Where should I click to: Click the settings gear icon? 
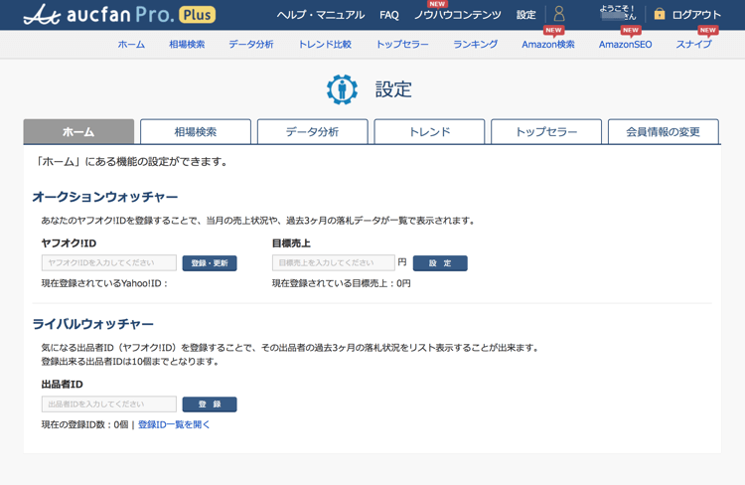tap(343, 89)
